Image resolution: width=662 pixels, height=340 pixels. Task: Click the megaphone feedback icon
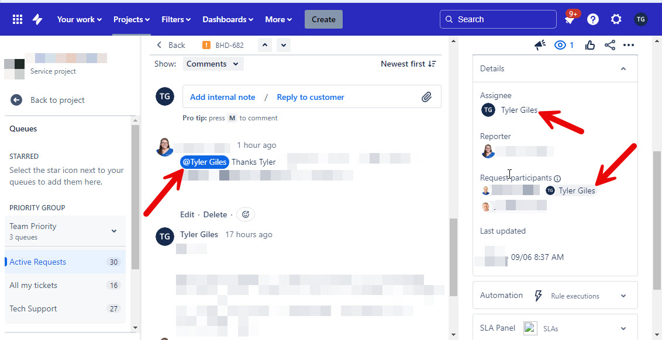pyautogui.click(x=540, y=45)
